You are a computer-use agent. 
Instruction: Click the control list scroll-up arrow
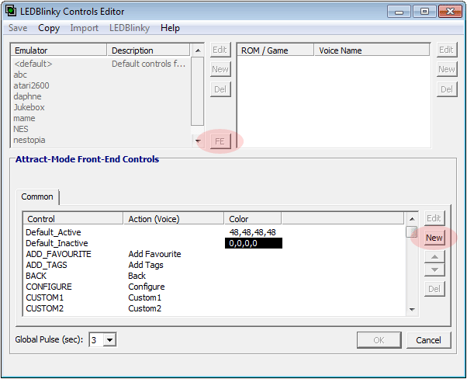click(x=412, y=219)
